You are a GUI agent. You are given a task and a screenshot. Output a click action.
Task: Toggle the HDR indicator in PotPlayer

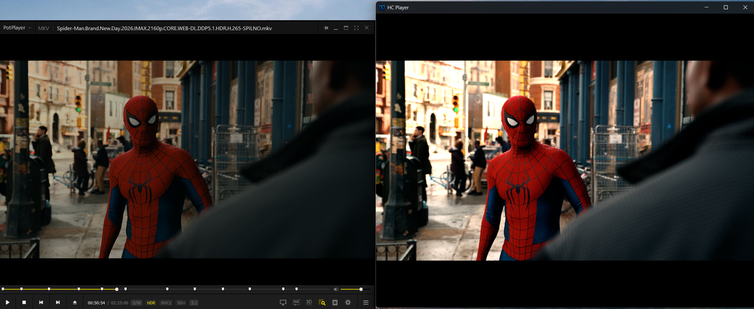point(151,303)
